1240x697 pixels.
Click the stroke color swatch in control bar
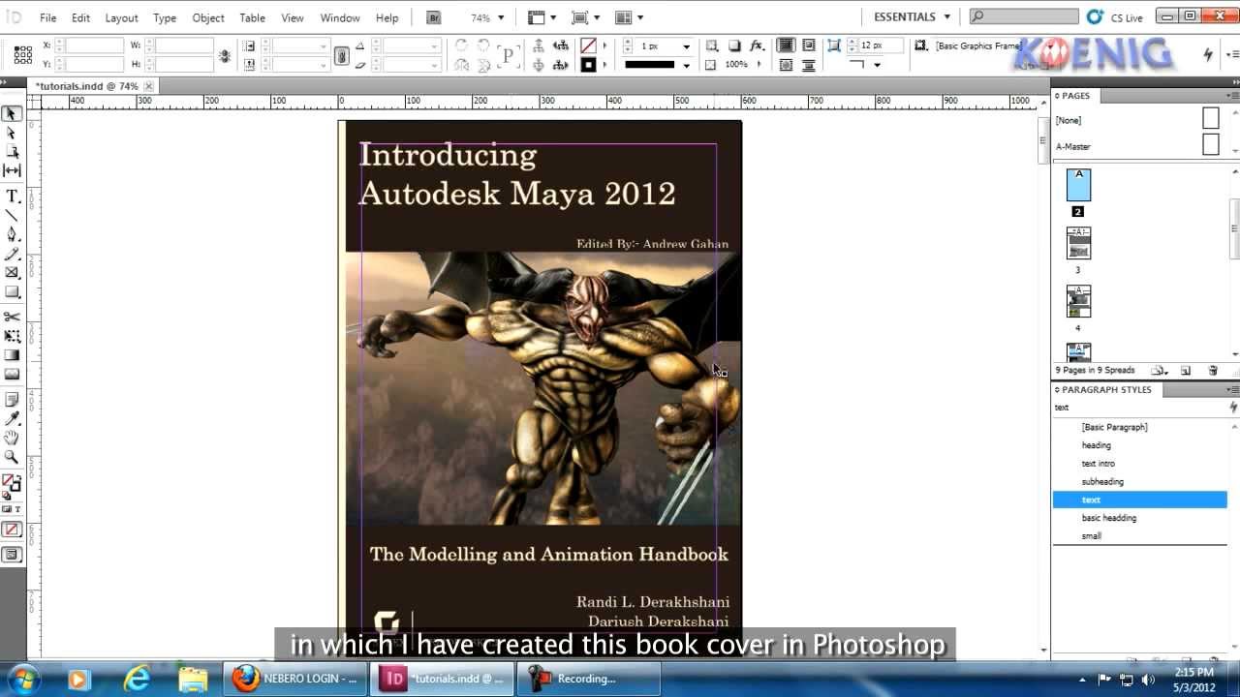point(588,65)
